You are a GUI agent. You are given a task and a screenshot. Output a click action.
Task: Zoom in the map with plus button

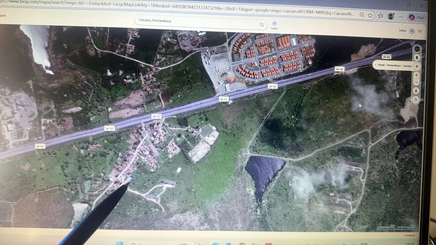416,75
